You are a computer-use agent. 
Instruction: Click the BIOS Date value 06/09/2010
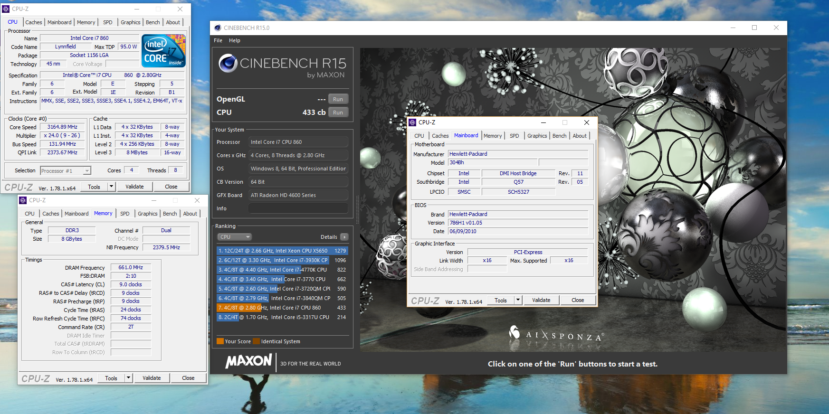(518, 231)
